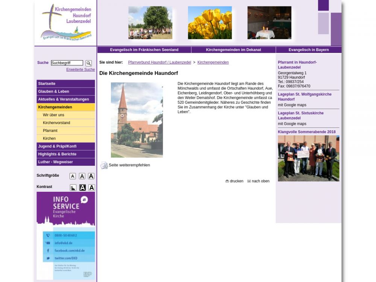Image resolution: width=376 pixels, height=282 pixels.
Task: Enable white-on-black high contrast mode
Action: pos(82,188)
